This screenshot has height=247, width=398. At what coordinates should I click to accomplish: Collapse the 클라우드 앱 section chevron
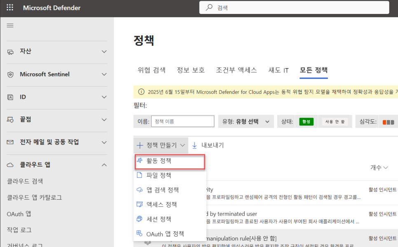tap(104, 165)
